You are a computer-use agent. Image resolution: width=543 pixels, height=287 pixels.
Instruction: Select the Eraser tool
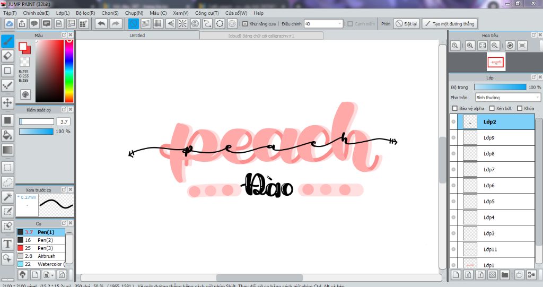pyautogui.click(x=7, y=56)
